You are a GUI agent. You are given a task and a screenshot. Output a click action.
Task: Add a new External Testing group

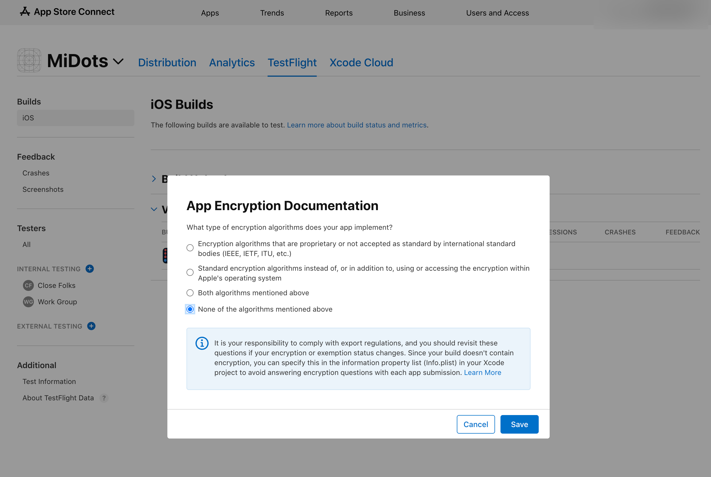[x=91, y=326]
